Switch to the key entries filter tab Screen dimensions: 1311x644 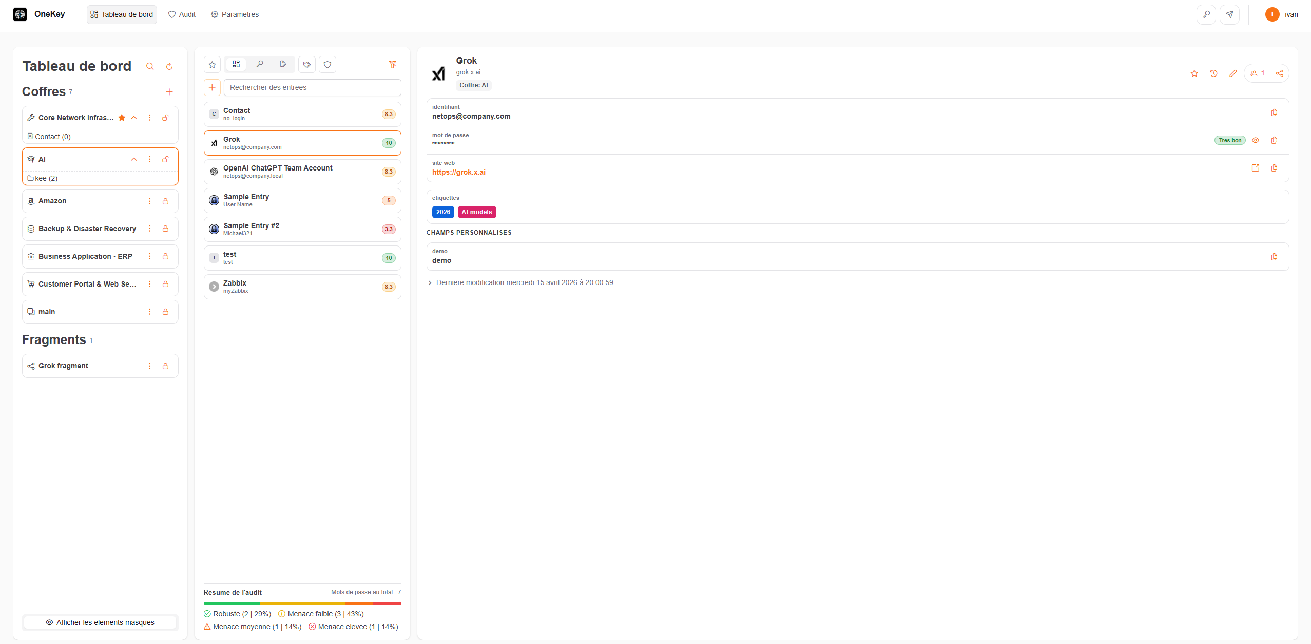[260, 64]
